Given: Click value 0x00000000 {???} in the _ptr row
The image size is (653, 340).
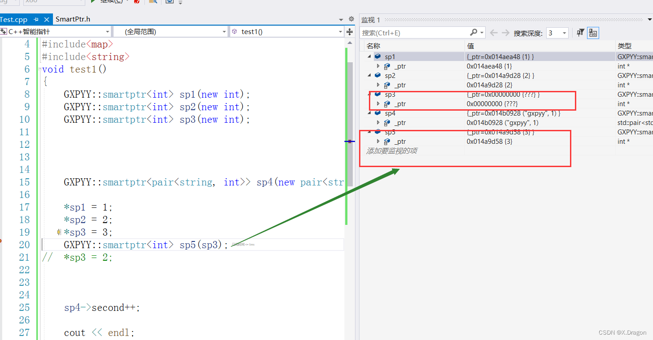Looking at the screenshot, I should pos(492,103).
